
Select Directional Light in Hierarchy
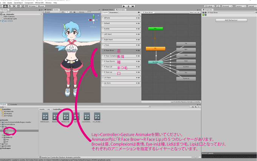[x=10, y=19]
